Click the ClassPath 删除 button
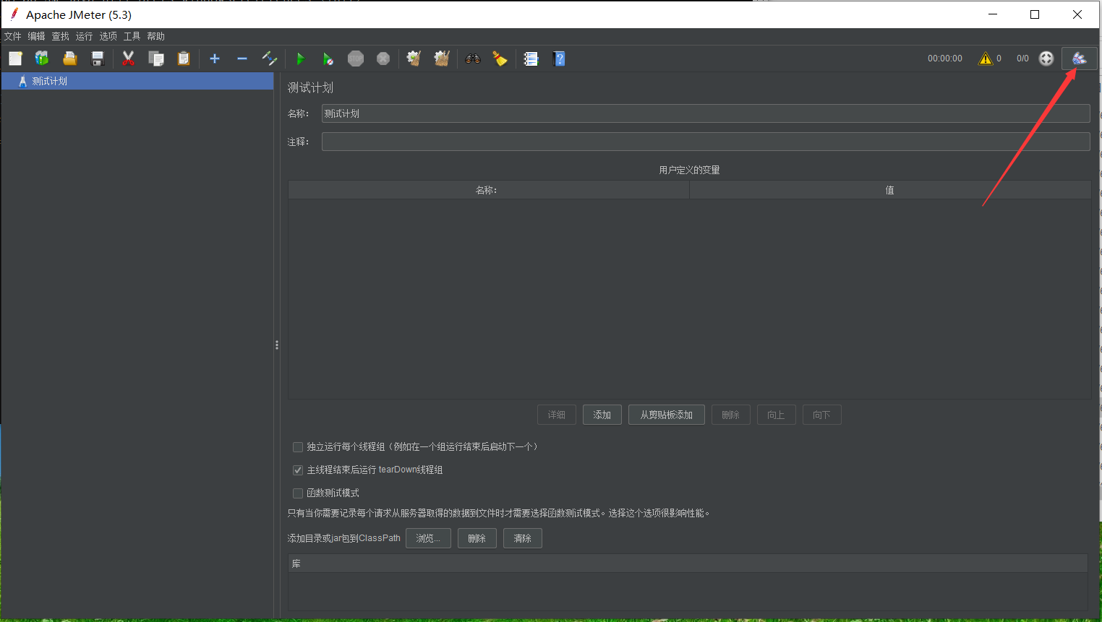This screenshot has height=622, width=1102. pyautogui.click(x=477, y=538)
